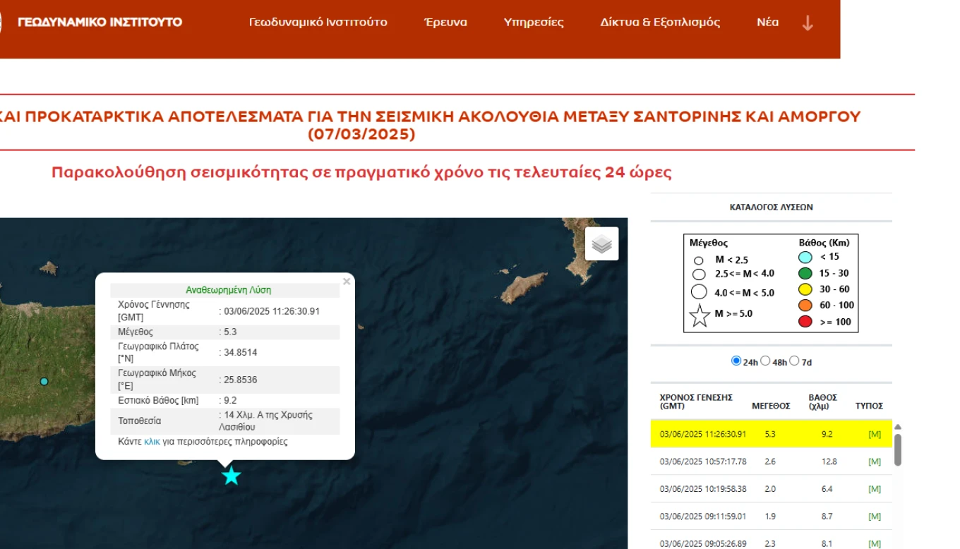Click the scrollbar up arrow in the solutions list
Viewport: 960px width, 549px height.
click(x=897, y=426)
